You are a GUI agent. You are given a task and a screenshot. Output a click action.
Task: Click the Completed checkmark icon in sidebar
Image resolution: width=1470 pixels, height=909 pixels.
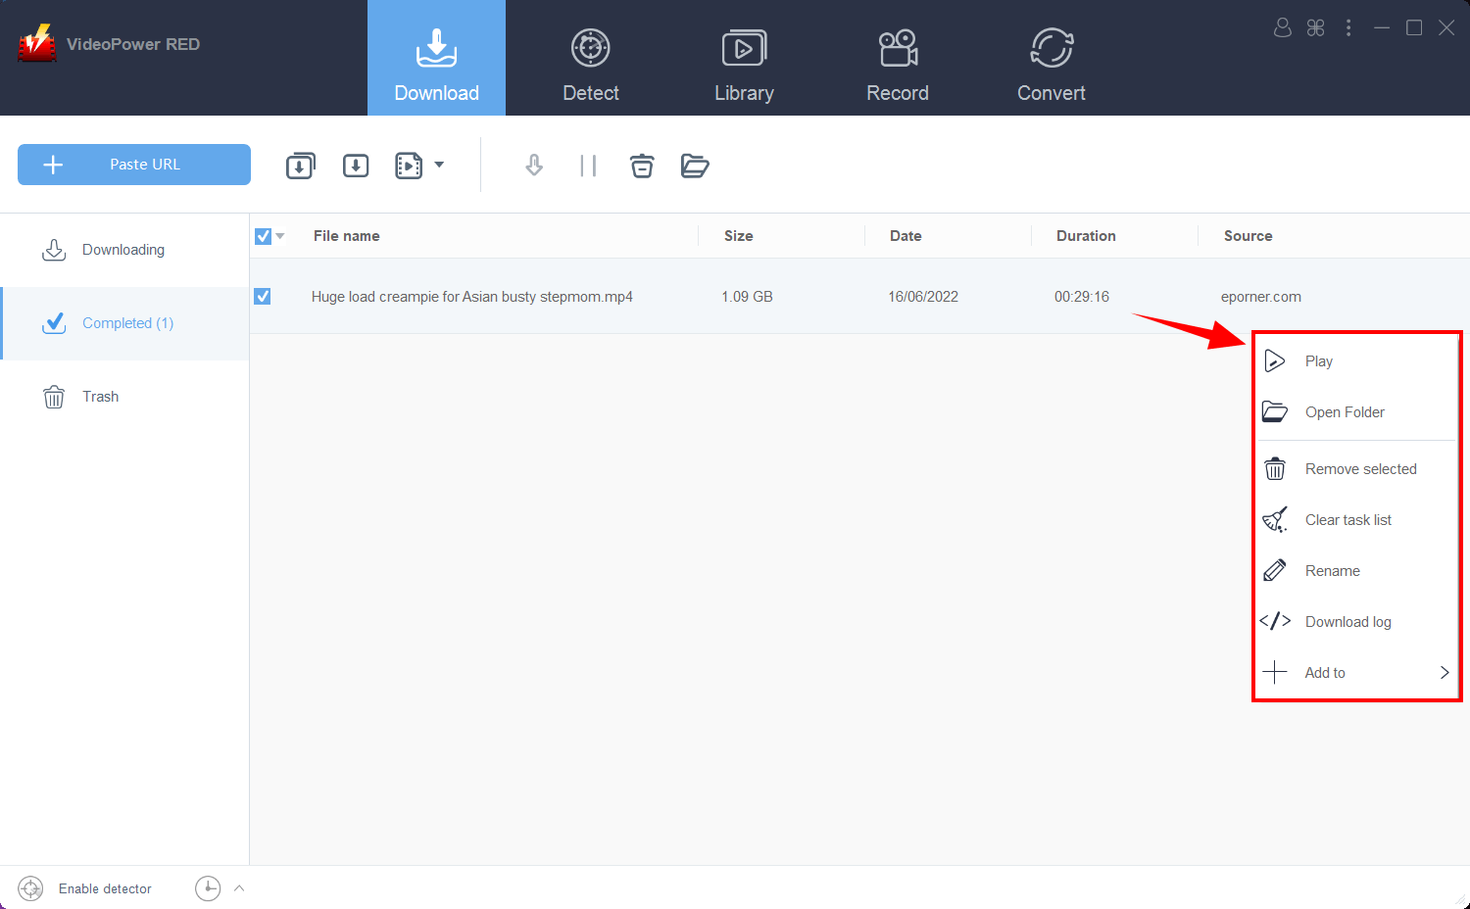coord(54,322)
